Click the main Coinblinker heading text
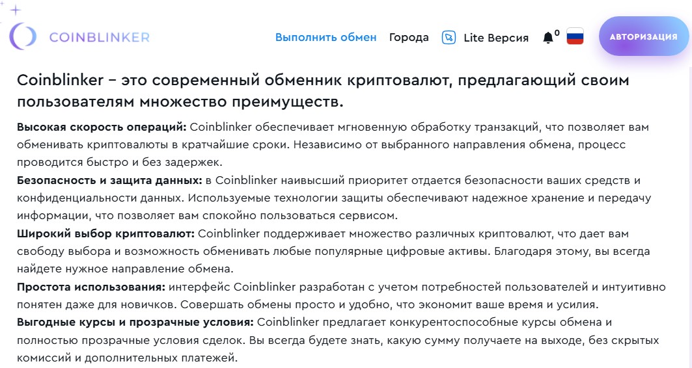 323,91
